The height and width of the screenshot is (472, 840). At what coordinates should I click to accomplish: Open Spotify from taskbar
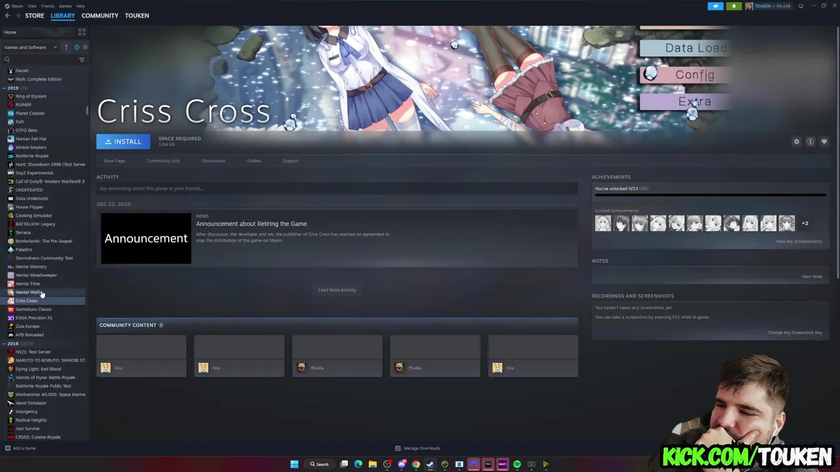point(517,464)
